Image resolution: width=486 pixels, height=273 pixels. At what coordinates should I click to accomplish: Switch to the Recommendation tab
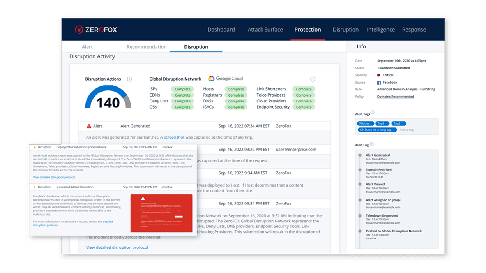147,47
